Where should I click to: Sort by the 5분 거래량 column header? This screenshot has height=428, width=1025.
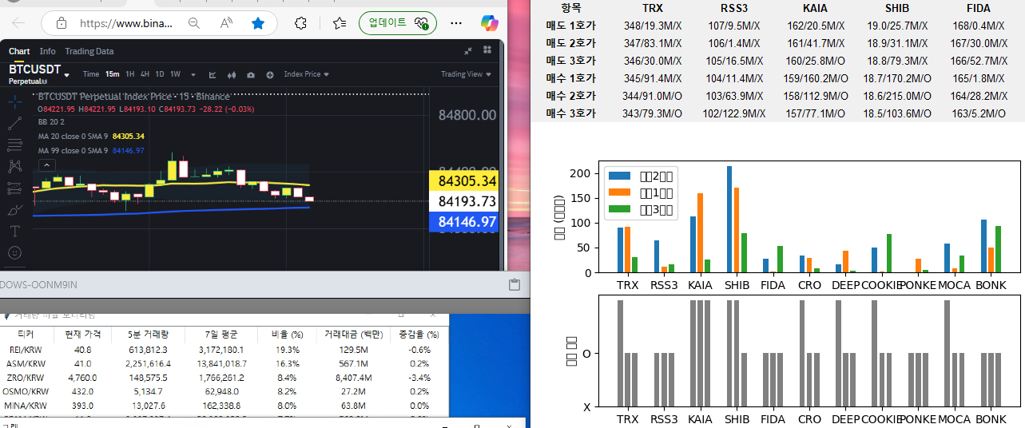pos(147,335)
